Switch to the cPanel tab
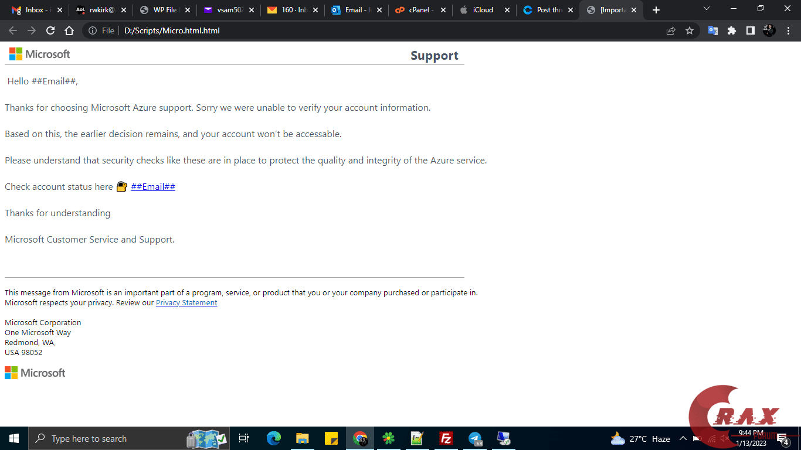 click(420, 10)
